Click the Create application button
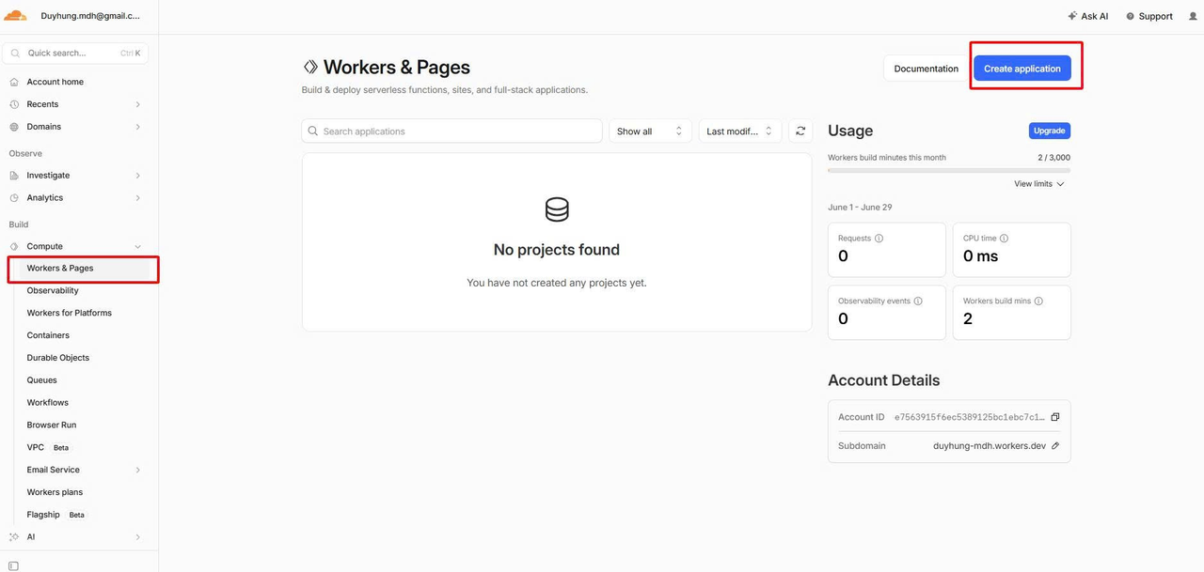Viewport: 1204px width, 572px height. click(x=1022, y=69)
